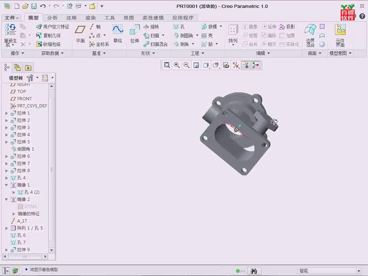Select 拉伸 9 in the model tree
The height and width of the screenshot is (276, 368).
click(x=20, y=250)
